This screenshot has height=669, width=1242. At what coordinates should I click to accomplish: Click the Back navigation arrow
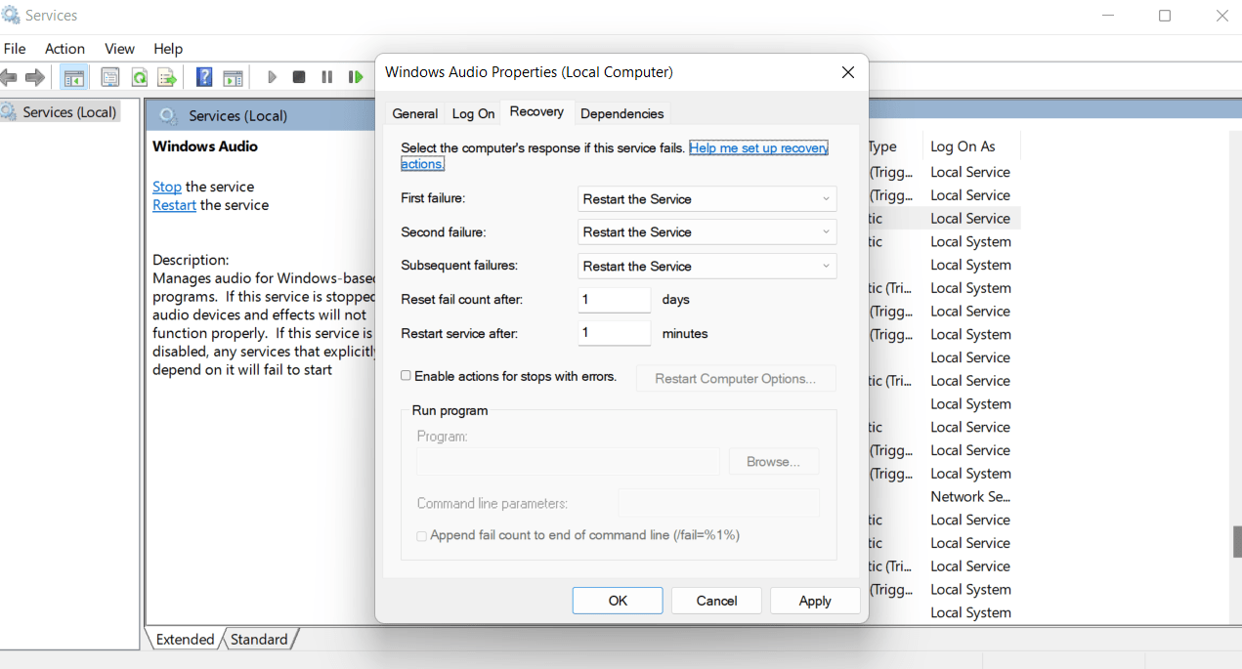[10, 76]
